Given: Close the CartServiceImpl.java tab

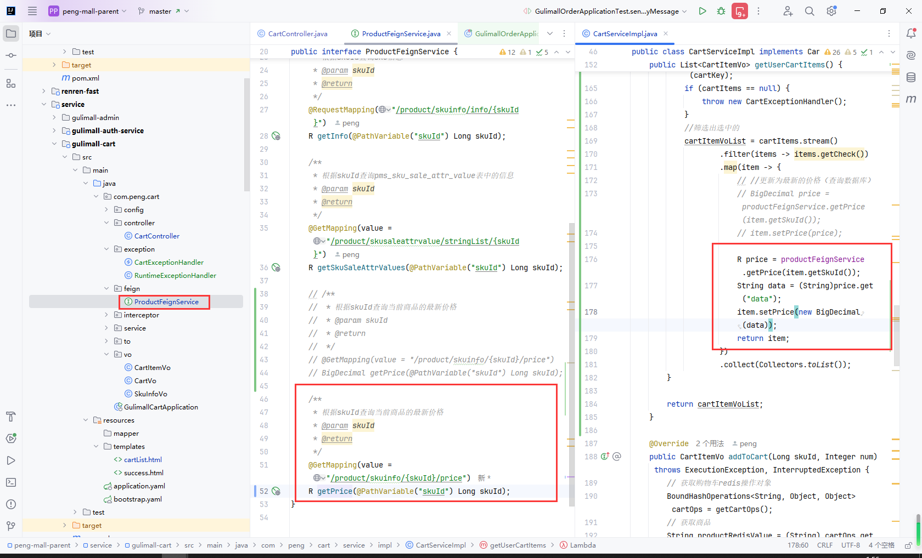Looking at the screenshot, I should pos(666,33).
